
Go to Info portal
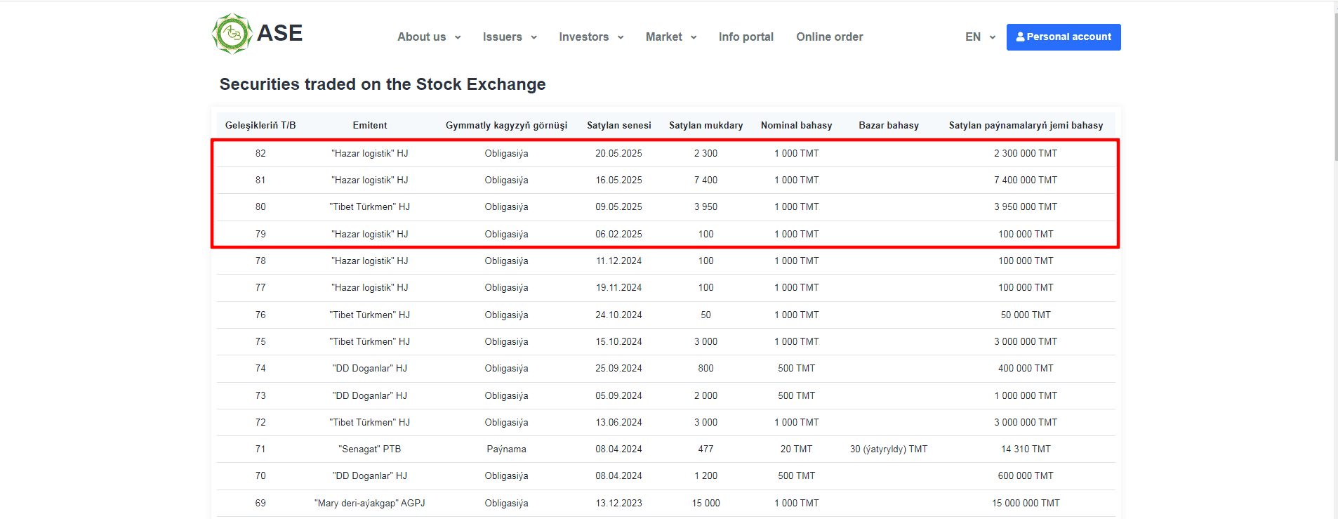click(x=746, y=37)
